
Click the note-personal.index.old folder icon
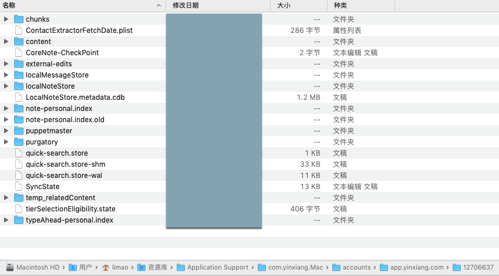point(19,119)
